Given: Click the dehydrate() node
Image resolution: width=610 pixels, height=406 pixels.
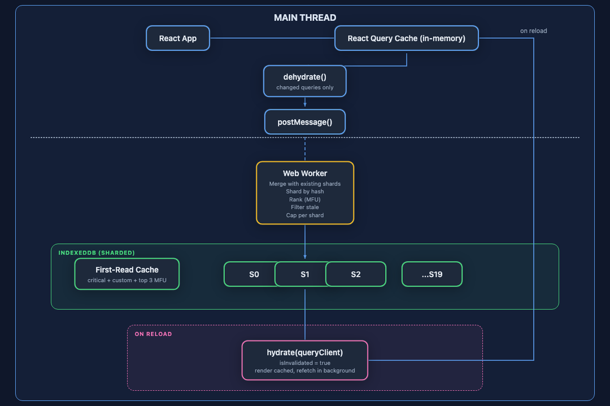Looking at the screenshot, I should (x=304, y=81).
